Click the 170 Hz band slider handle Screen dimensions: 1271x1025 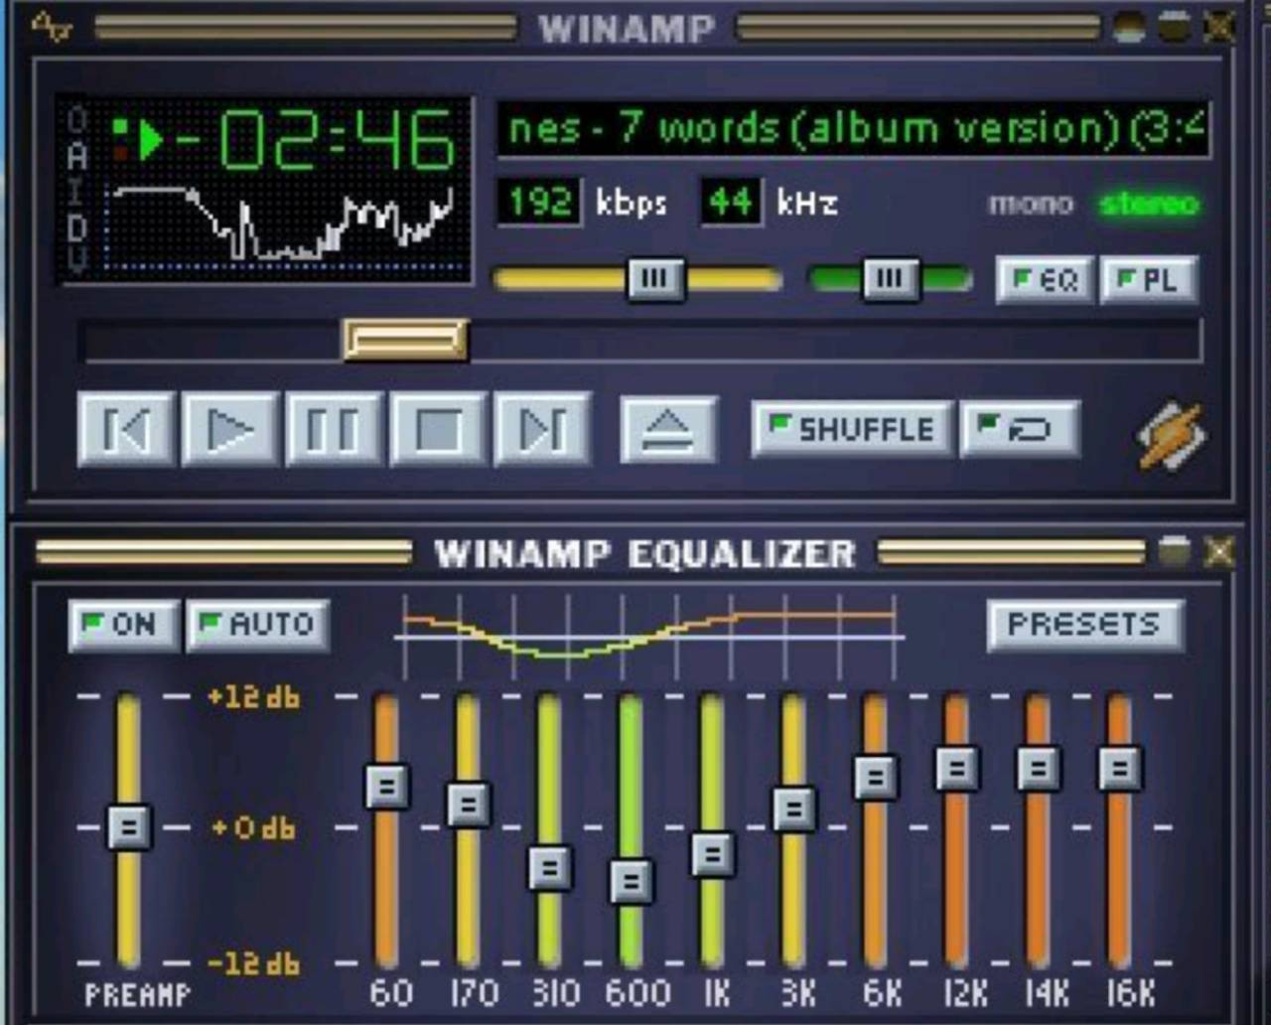[x=469, y=805]
